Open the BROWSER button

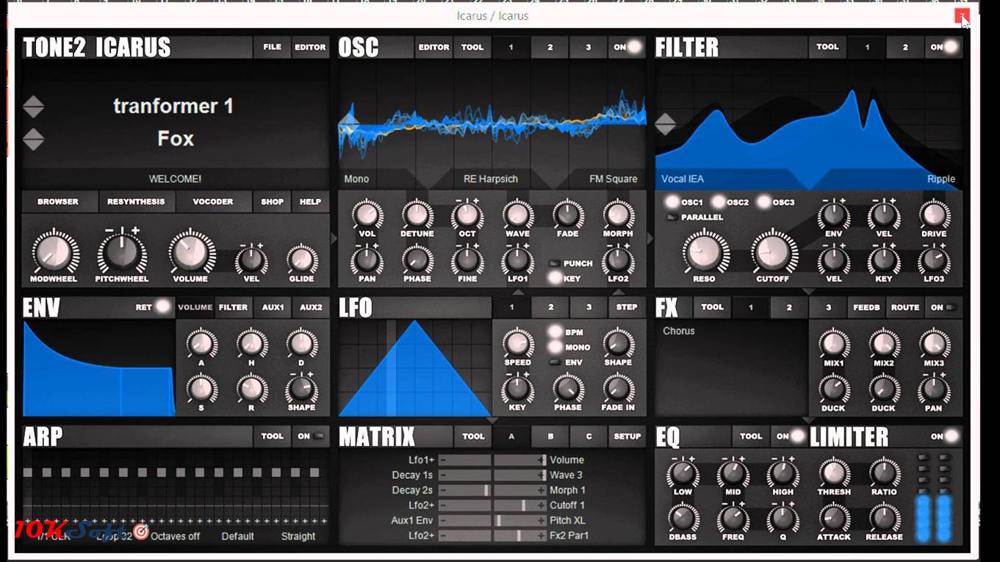58,201
